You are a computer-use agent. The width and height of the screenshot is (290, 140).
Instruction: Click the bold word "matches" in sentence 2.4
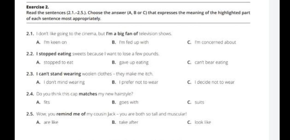88,94
